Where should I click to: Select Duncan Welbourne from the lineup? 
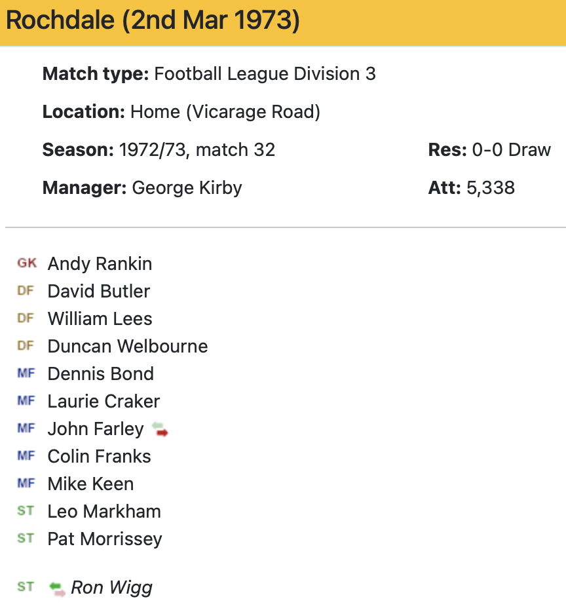coord(128,346)
